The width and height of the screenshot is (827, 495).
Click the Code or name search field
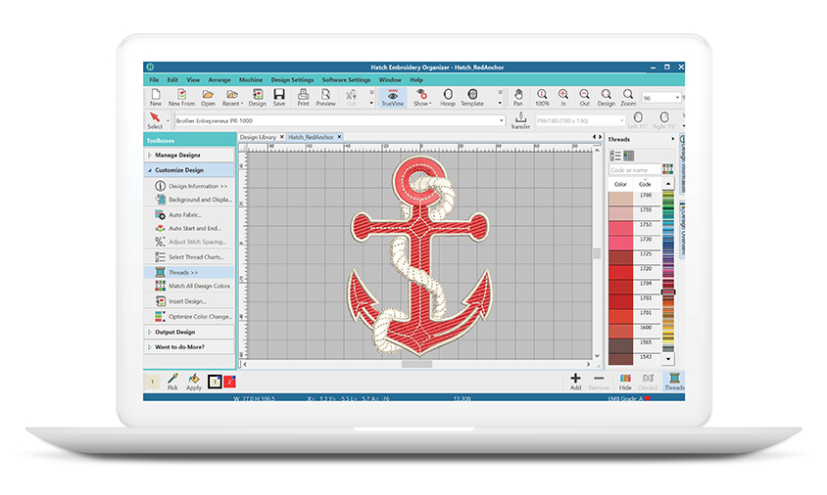(635, 170)
